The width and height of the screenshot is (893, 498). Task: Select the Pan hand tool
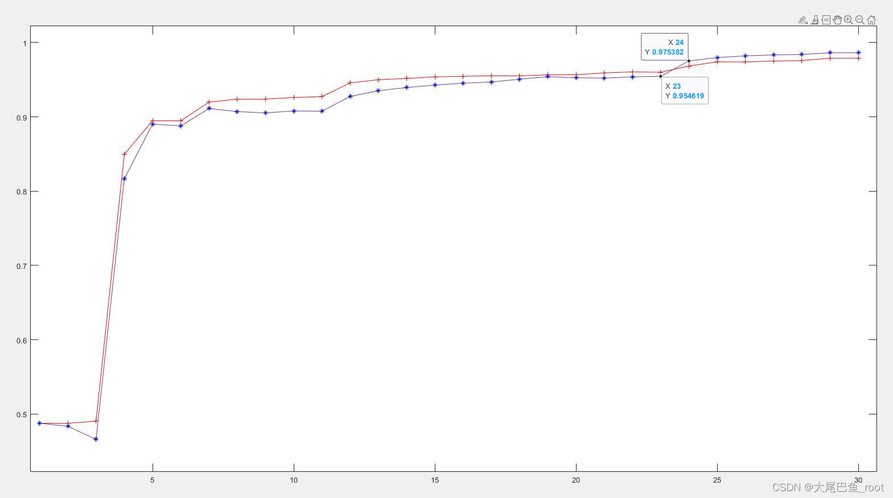(837, 20)
